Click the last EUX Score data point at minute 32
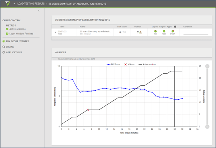The image size is (216, 148). pos(182,98)
